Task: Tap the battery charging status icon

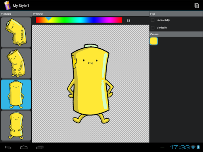Action: (198, 147)
